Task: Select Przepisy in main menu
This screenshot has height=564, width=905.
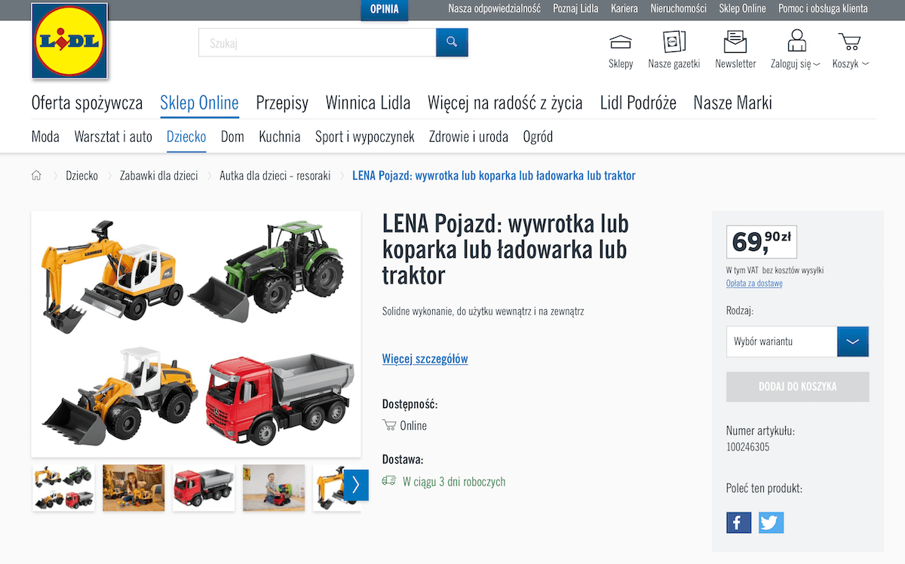Action: (x=282, y=103)
